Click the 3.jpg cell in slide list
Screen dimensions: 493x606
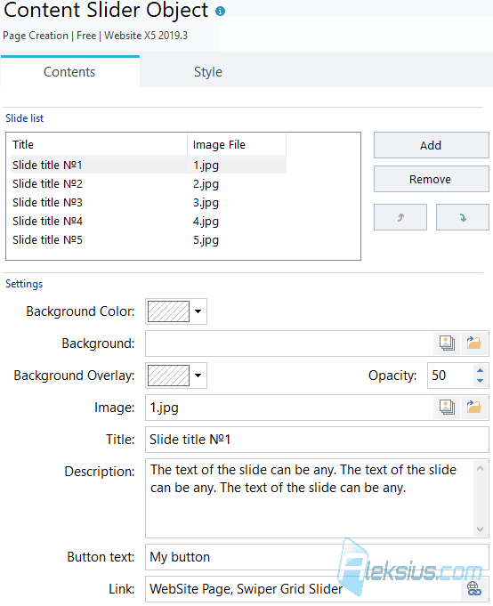(x=206, y=203)
